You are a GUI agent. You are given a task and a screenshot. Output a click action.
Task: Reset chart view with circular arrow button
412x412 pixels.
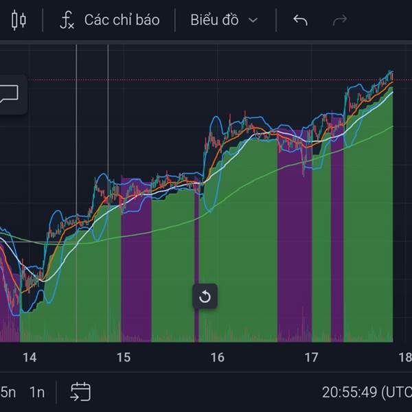[205, 297]
